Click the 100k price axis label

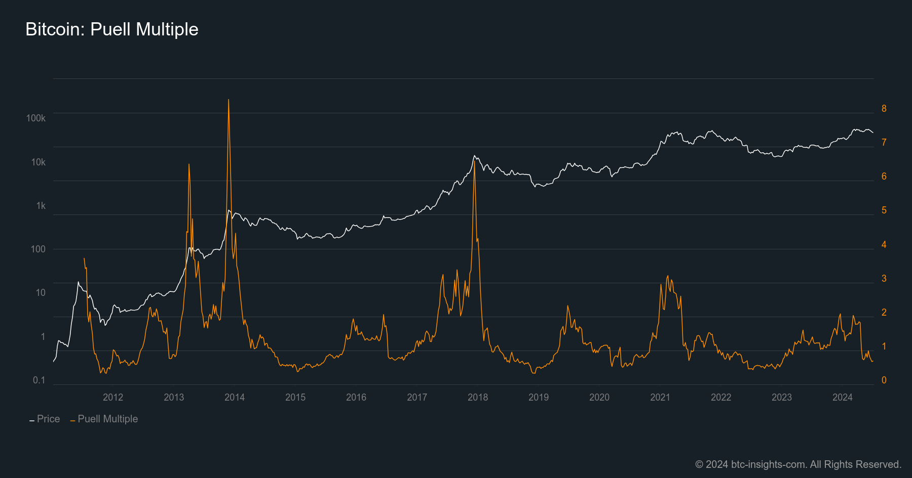pos(36,118)
